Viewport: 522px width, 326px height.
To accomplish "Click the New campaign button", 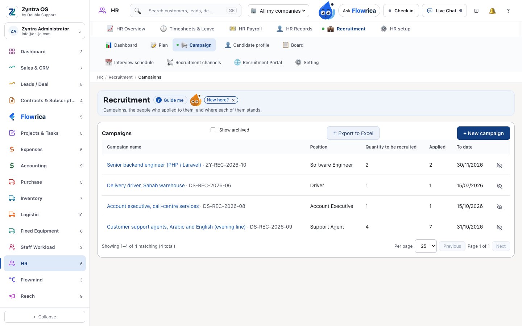I will pyautogui.click(x=484, y=133).
